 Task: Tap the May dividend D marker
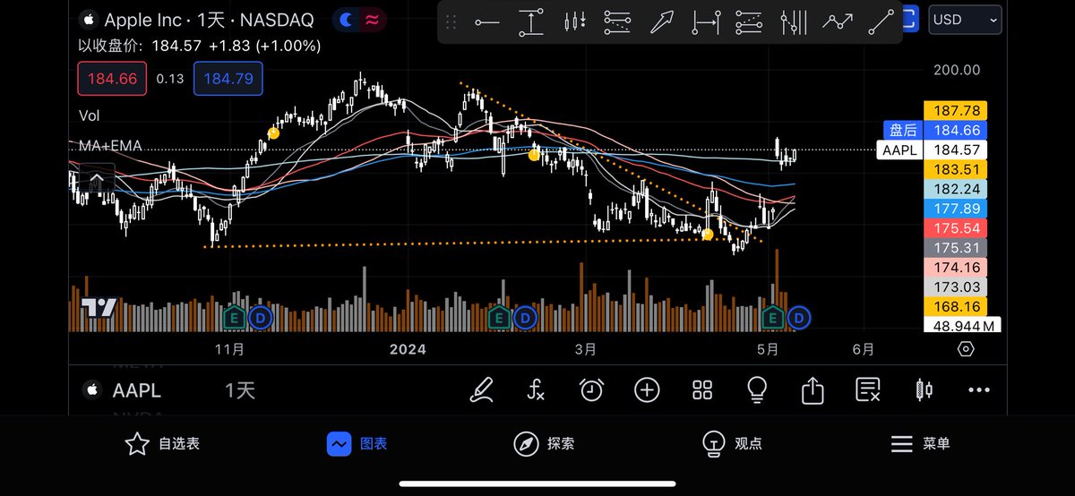799,317
